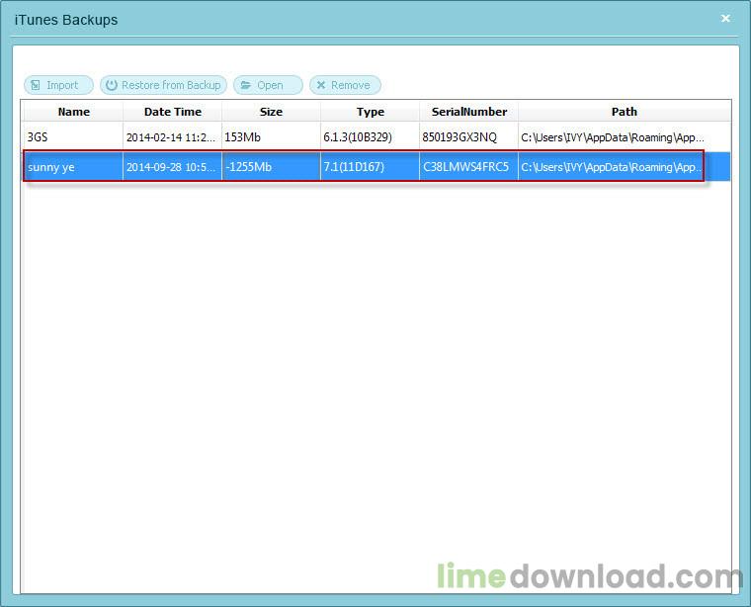Sort by the SerialNumber column header
Screen dimensions: 751x607
point(469,112)
